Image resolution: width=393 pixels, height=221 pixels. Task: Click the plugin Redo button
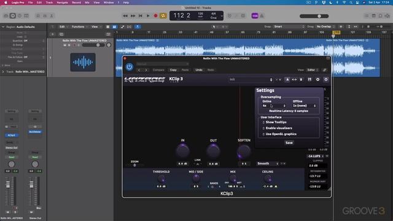coord(211,70)
